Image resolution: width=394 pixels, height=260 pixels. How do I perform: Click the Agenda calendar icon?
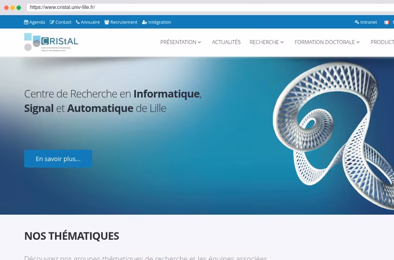[26, 22]
